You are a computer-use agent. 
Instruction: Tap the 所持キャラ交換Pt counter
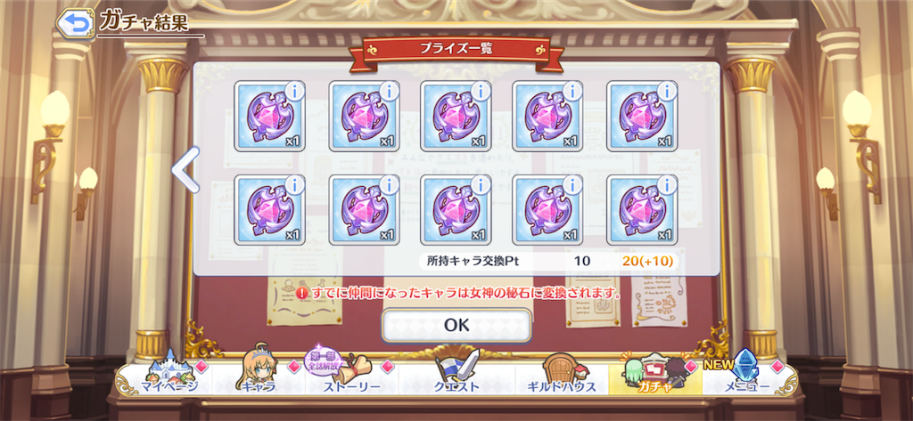(x=548, y=261)
